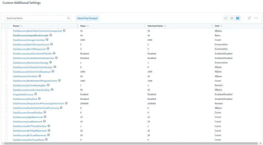The width and height of the screenshot is (263, 145).
Task: Sort the table by Name column
Action: (x=21, y=26)
